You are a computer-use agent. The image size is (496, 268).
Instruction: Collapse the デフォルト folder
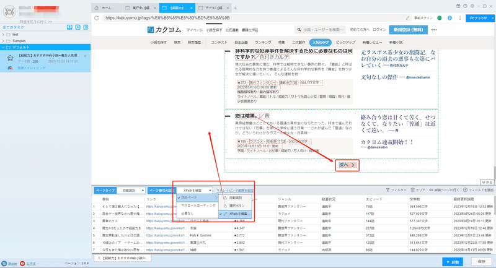(3, 48)
